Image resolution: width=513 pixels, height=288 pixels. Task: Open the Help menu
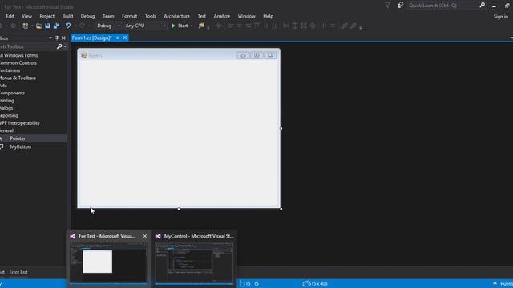pyautogui.click(x=268, y=16)
